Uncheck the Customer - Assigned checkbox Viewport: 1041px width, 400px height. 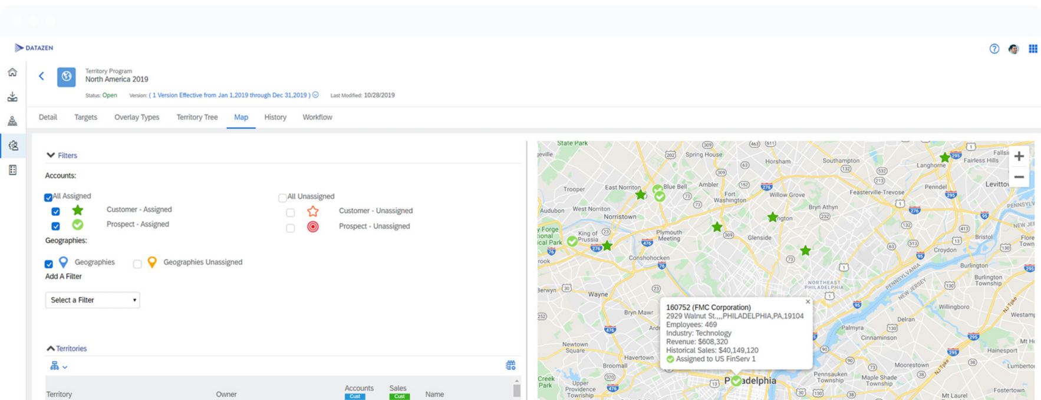point(55,211)
